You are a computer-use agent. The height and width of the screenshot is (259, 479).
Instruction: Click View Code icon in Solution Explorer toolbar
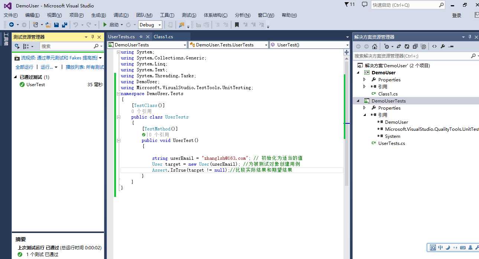tap(434, 46)
